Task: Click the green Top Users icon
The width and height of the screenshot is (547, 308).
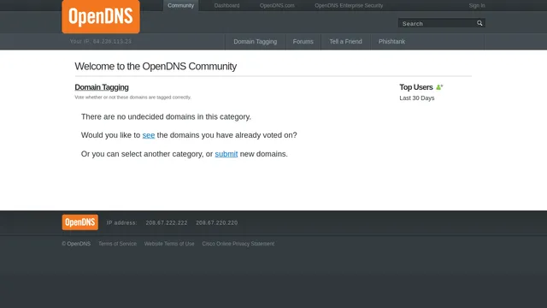Action: [439, 87]
